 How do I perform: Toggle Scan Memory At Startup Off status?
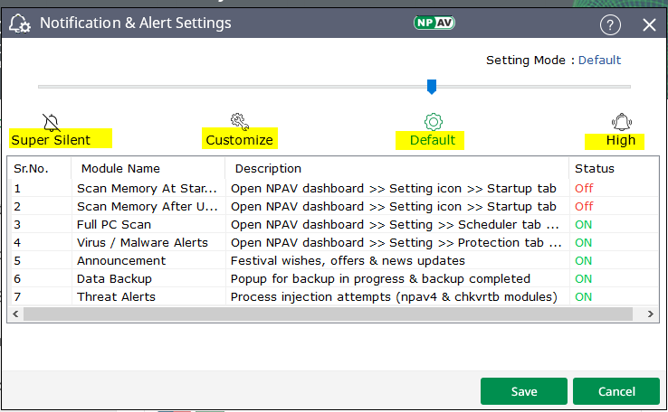coord(584,189)
